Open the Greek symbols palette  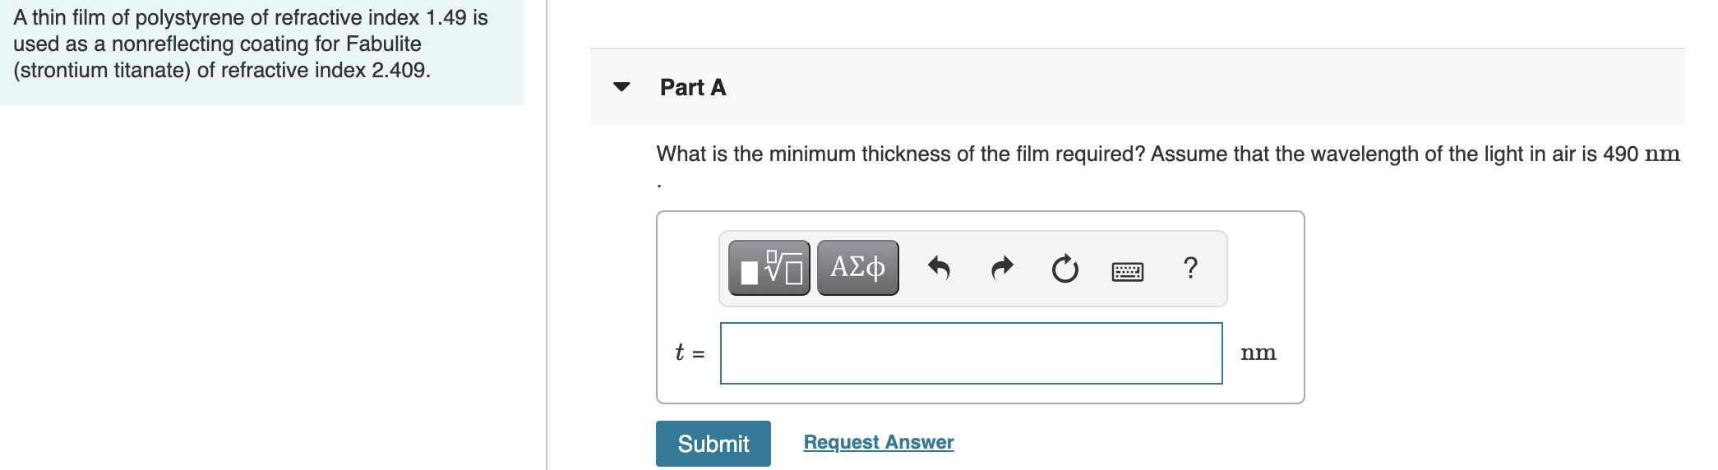coord(857,268)
